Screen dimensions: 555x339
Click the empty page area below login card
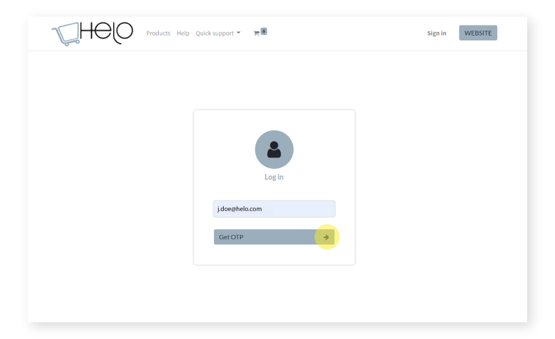274,294
